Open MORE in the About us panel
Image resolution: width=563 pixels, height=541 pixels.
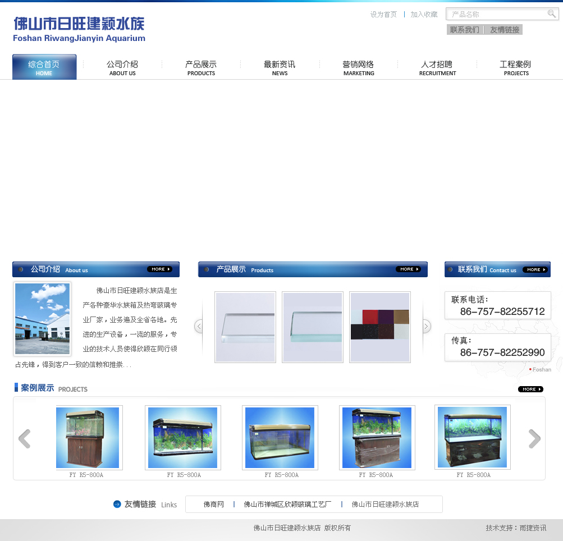click(159, 269)
